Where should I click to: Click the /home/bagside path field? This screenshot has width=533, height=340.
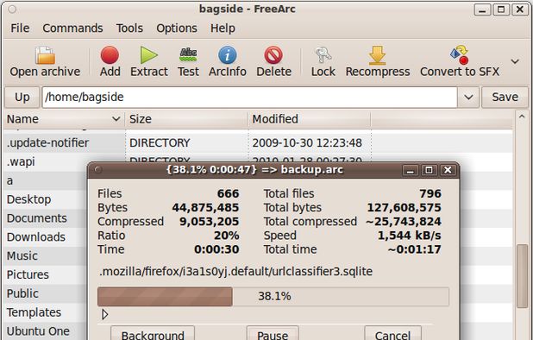pos(249,98)
